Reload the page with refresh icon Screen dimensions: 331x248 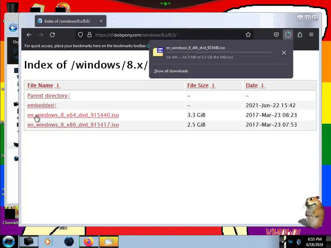coord(52,35)
